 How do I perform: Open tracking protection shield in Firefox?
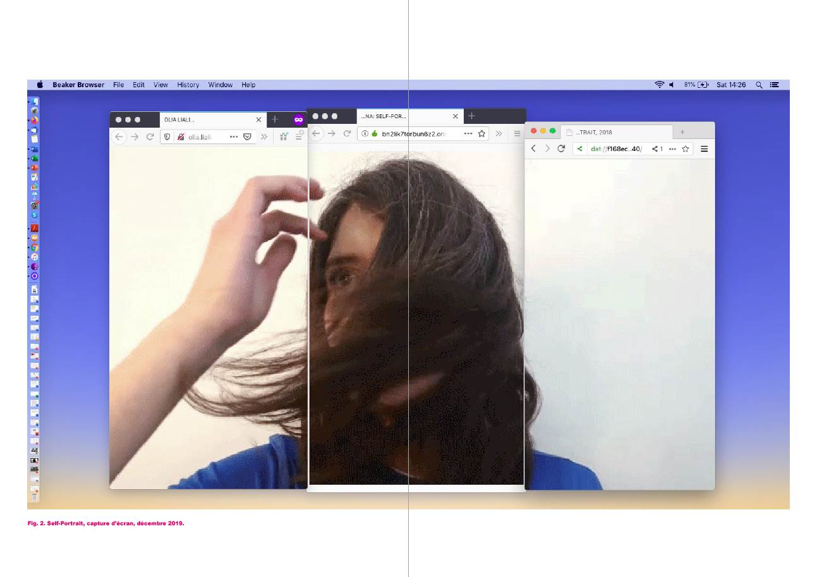tap(167, 137)
